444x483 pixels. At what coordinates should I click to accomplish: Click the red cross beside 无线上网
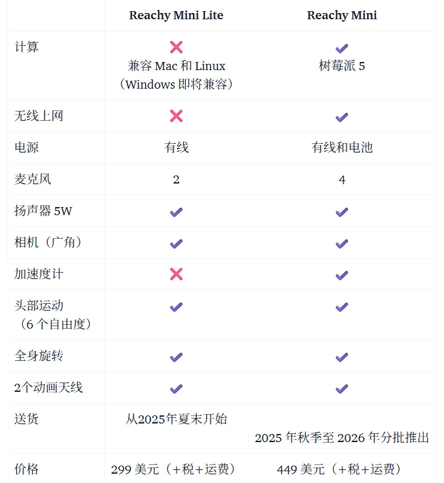[176, 116]
